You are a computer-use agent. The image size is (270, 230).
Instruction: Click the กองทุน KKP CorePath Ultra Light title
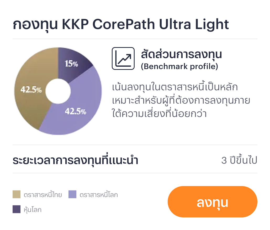click(121, 25)
